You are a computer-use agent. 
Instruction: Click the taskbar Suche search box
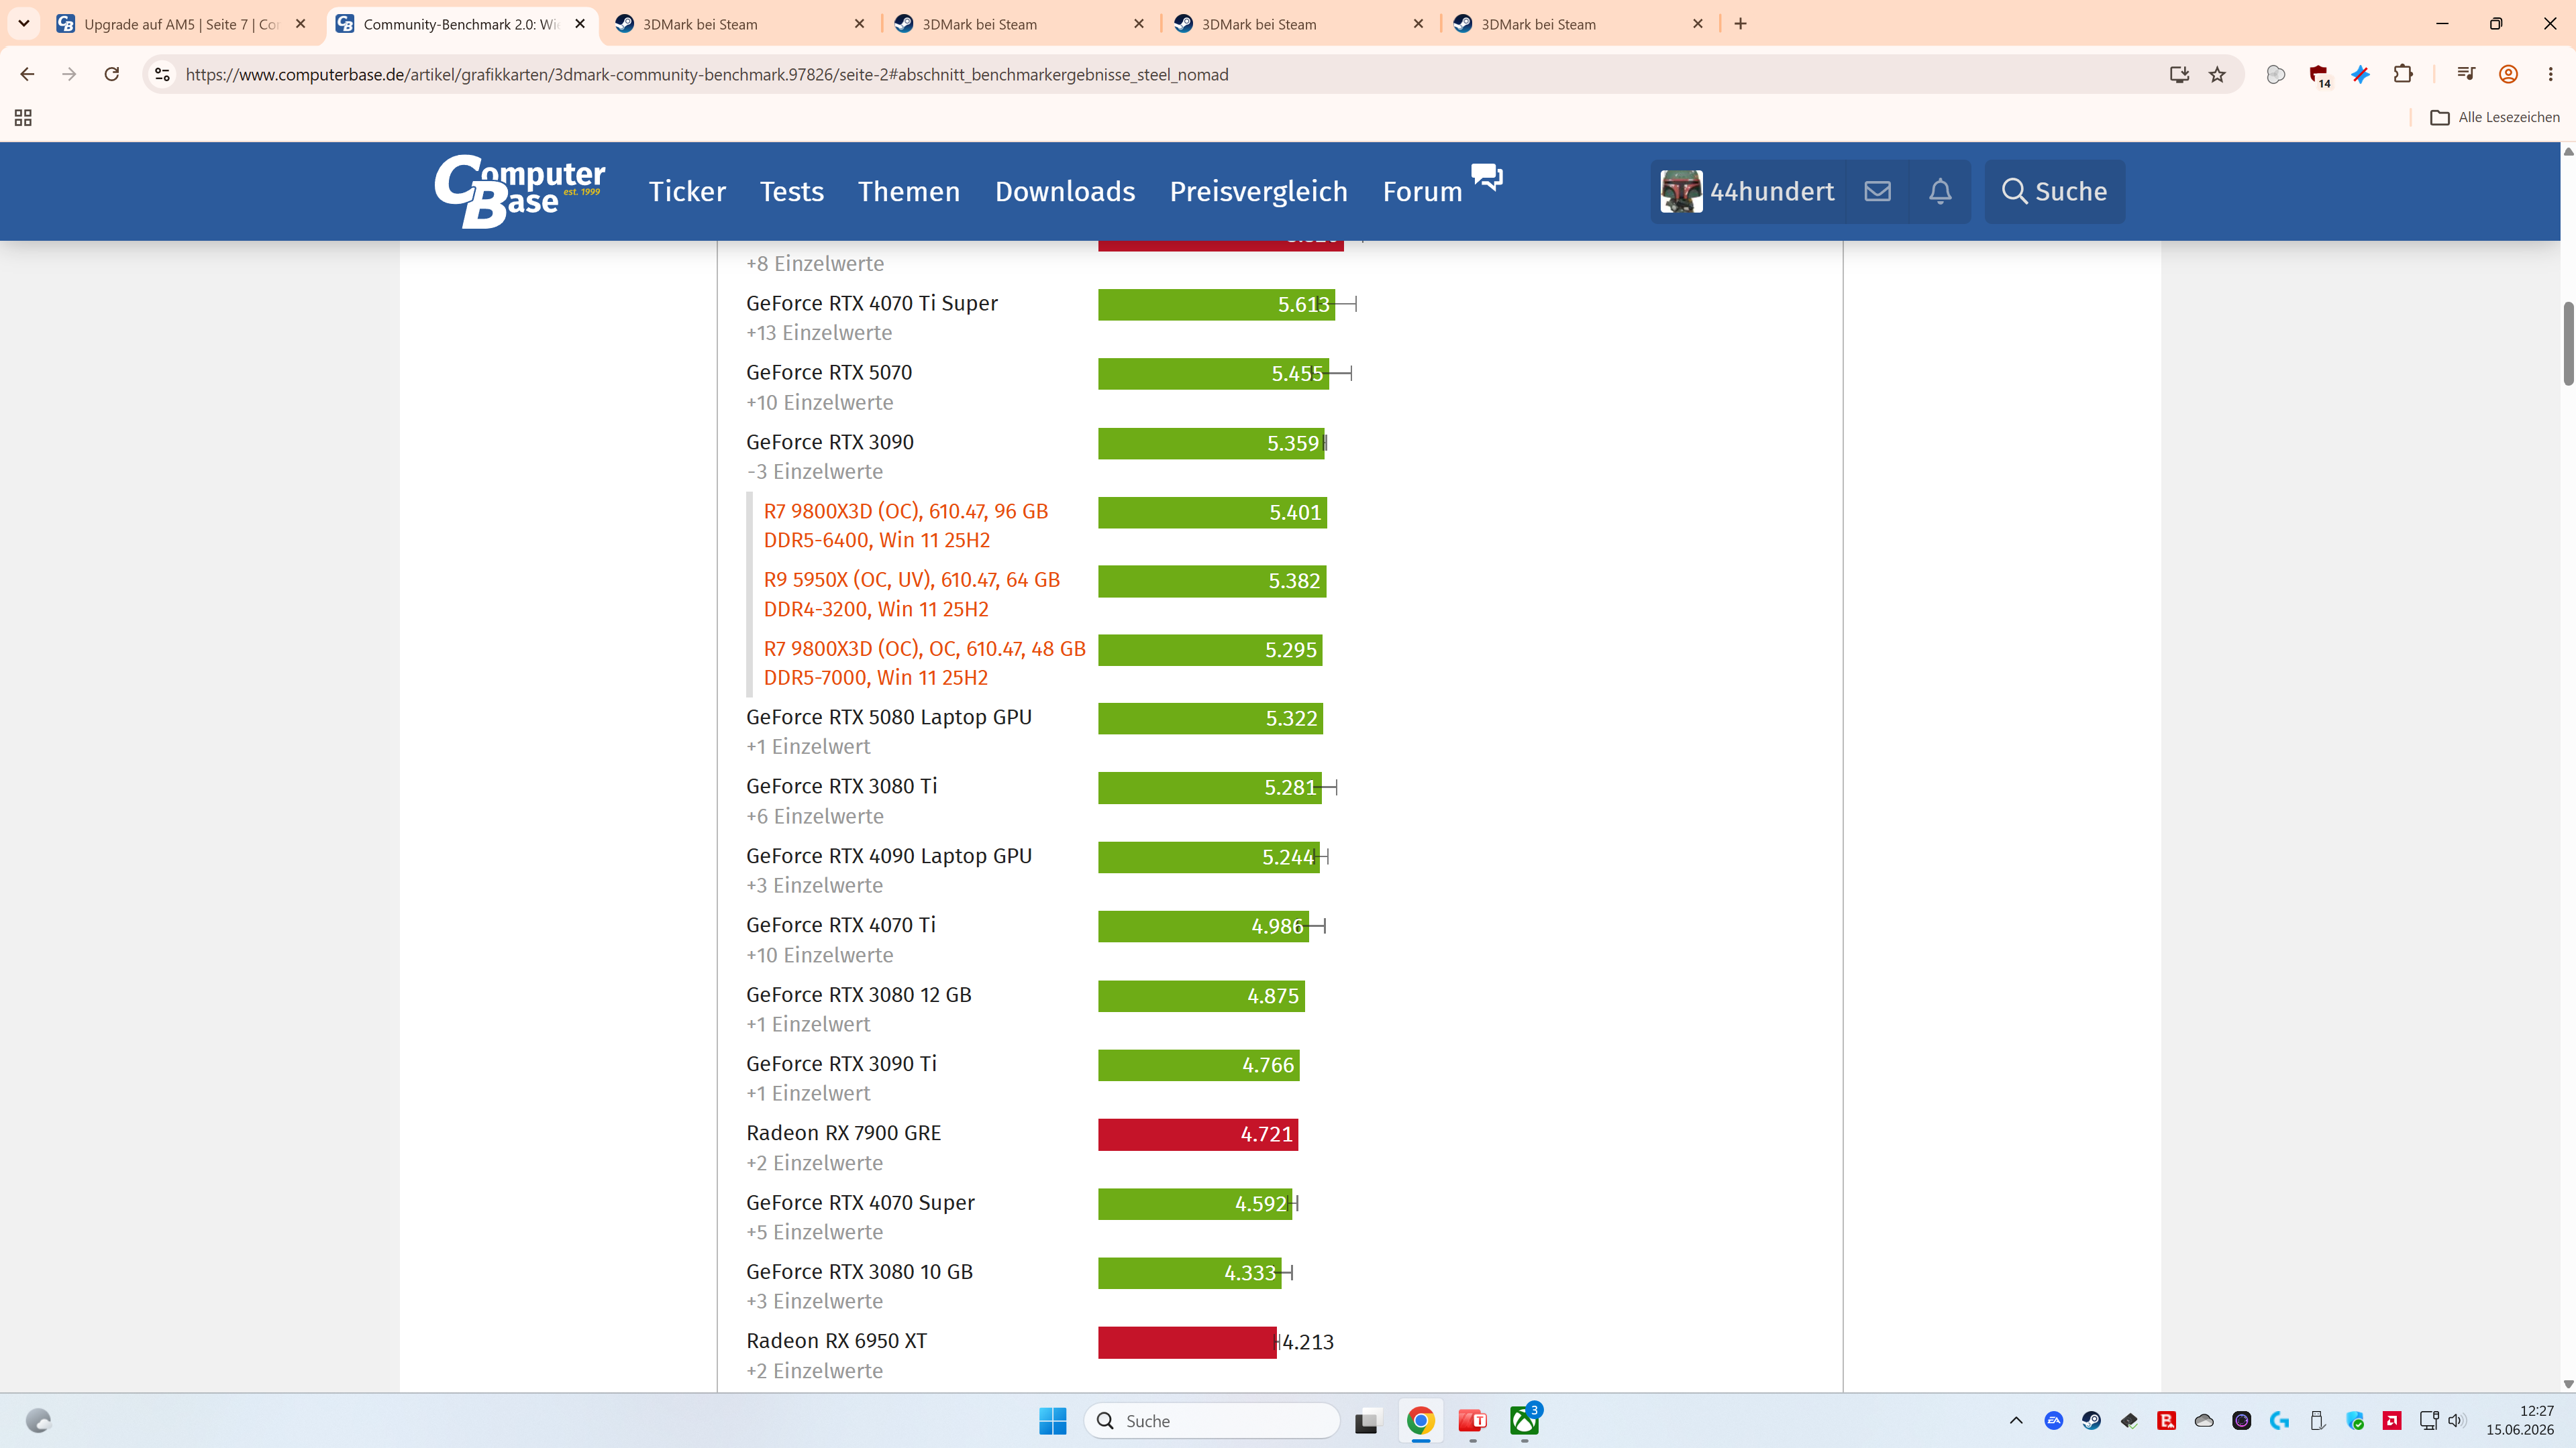click(x=1212, y=1421)
